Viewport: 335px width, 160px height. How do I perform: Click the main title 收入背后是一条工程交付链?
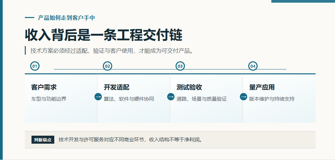[104, 35]
